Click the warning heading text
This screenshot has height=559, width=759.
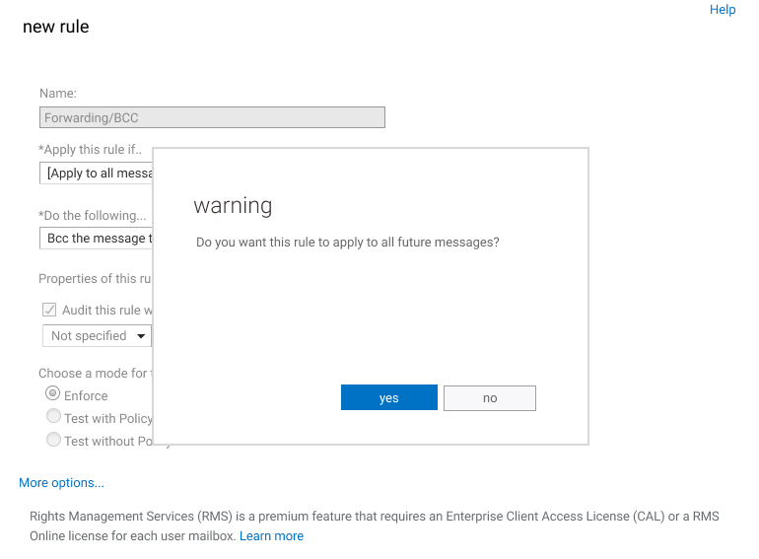233,205
